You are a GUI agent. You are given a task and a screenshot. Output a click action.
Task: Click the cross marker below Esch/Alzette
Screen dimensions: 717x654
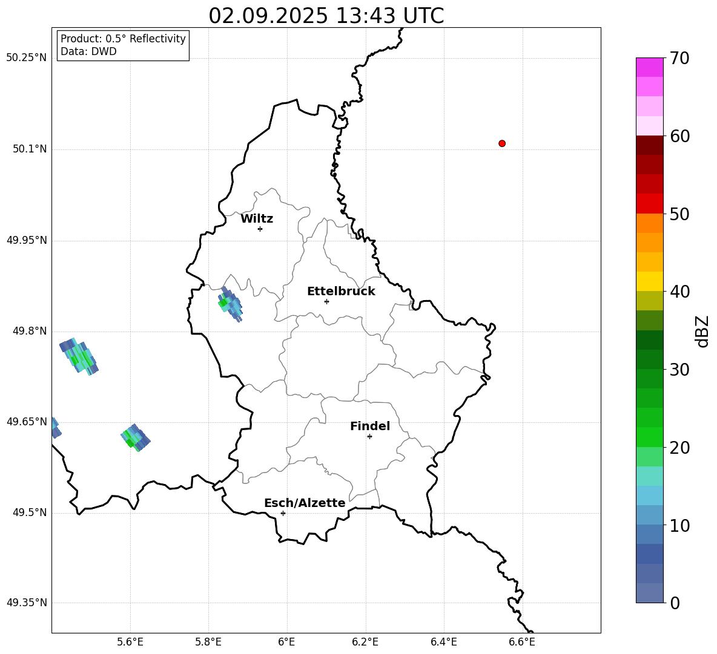[x=283, y=513]
